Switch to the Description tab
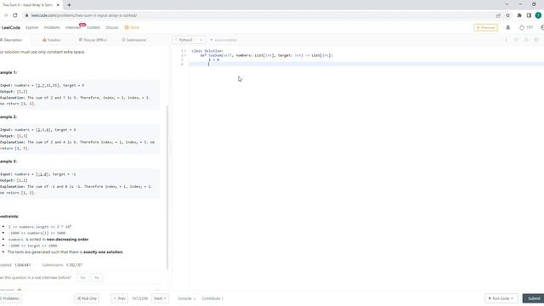This screenshot has height=306, width=544. click(x=11, y=40)
